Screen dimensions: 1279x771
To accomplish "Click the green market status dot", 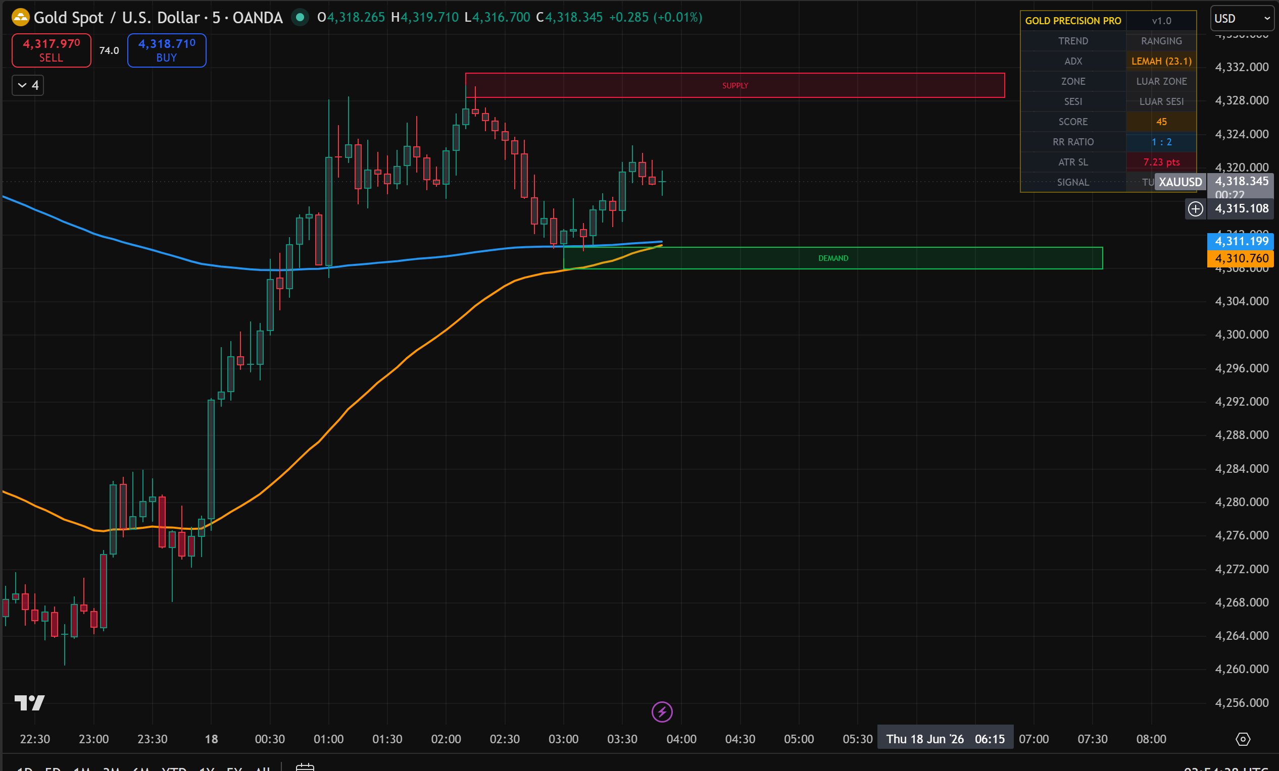I will 300,18.
